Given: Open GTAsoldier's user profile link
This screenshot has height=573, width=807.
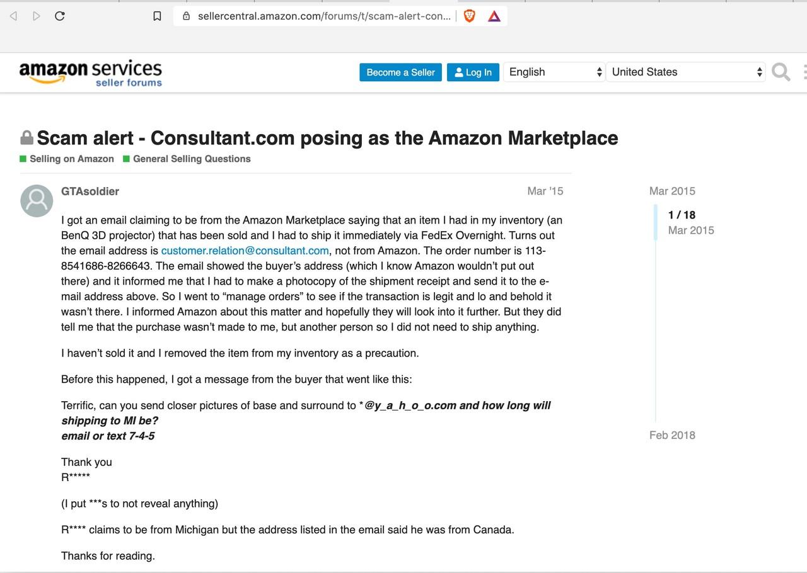Looking at the screenshot, I should click(x=90, y=191).
